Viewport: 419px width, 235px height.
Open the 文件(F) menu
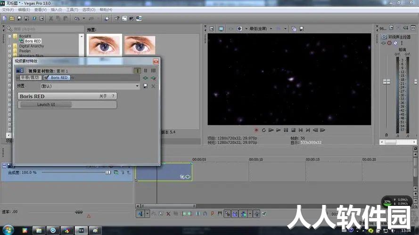(x=8, y=9)
